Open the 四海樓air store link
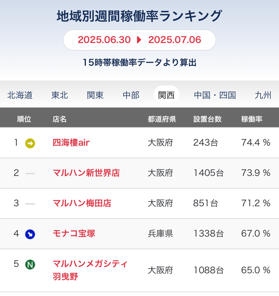This screenshot has height=296, width=279. pyautogui.click(x=71, y=142)
